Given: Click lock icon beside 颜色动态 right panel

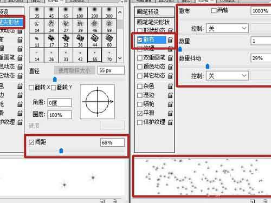Looking at the screenshot, I should point(170,67).
